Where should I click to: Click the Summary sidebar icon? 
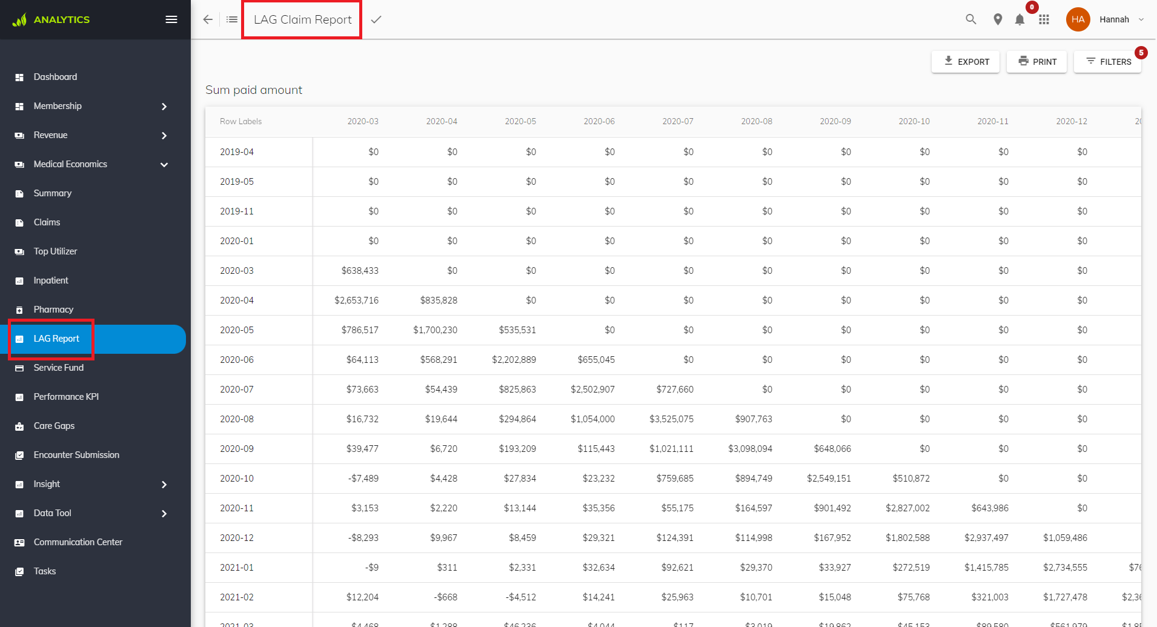[x=19, y=193]
